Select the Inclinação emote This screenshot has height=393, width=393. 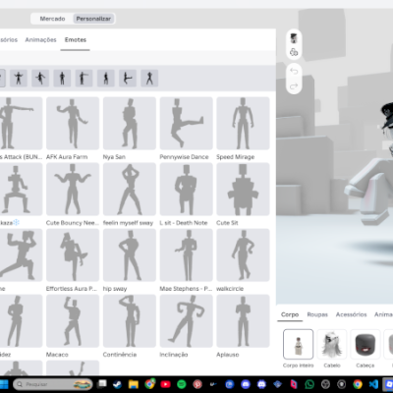(186, 320)
